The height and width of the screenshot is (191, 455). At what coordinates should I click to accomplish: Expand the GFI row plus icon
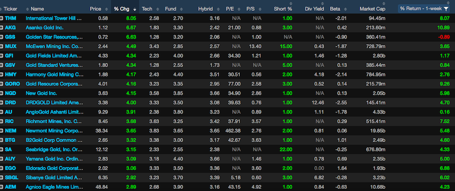coord(1,56)
